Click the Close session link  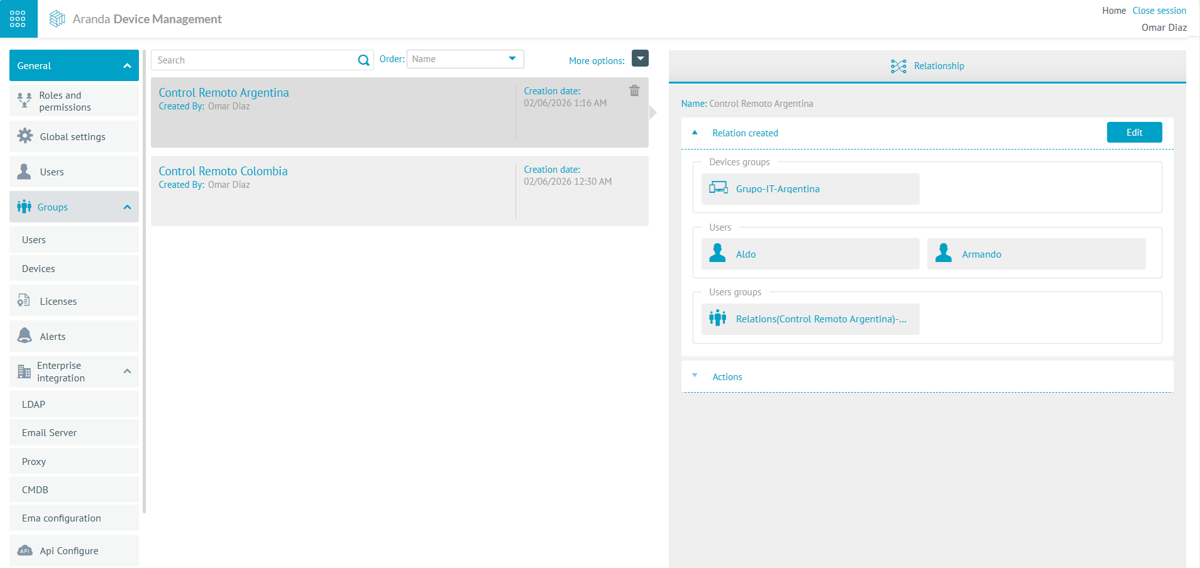[x=1159, y=11]
